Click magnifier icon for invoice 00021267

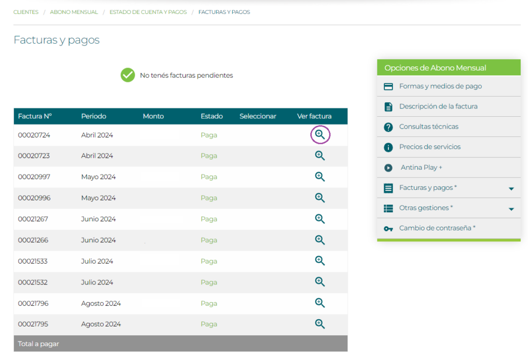tap(320, 218)
